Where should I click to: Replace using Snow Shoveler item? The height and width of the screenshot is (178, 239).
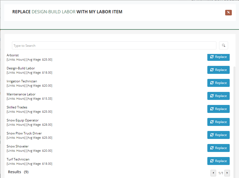218,148
